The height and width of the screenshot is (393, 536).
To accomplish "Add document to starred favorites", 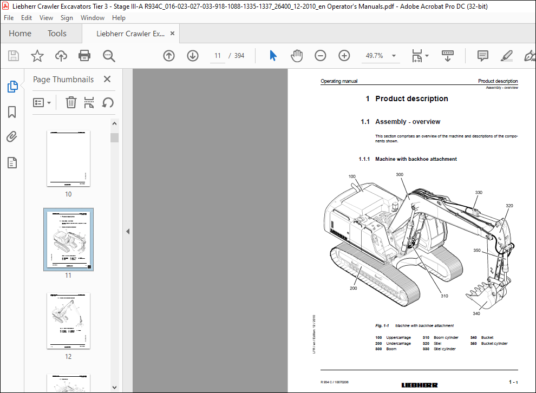I will pos(37,56).
